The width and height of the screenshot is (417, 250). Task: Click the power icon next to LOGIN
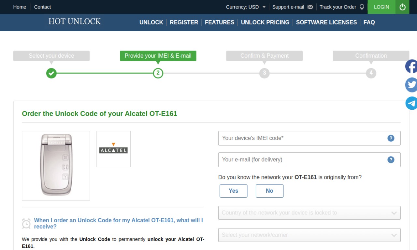(403, 7)
